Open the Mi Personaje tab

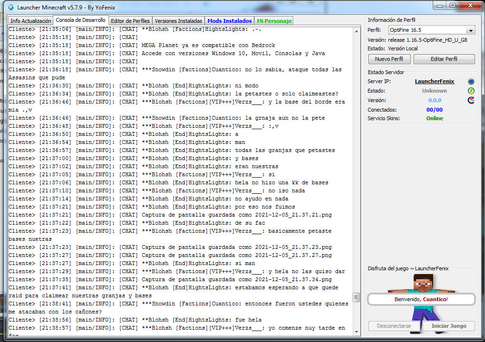pyautogui.click(x=274, y=21)
